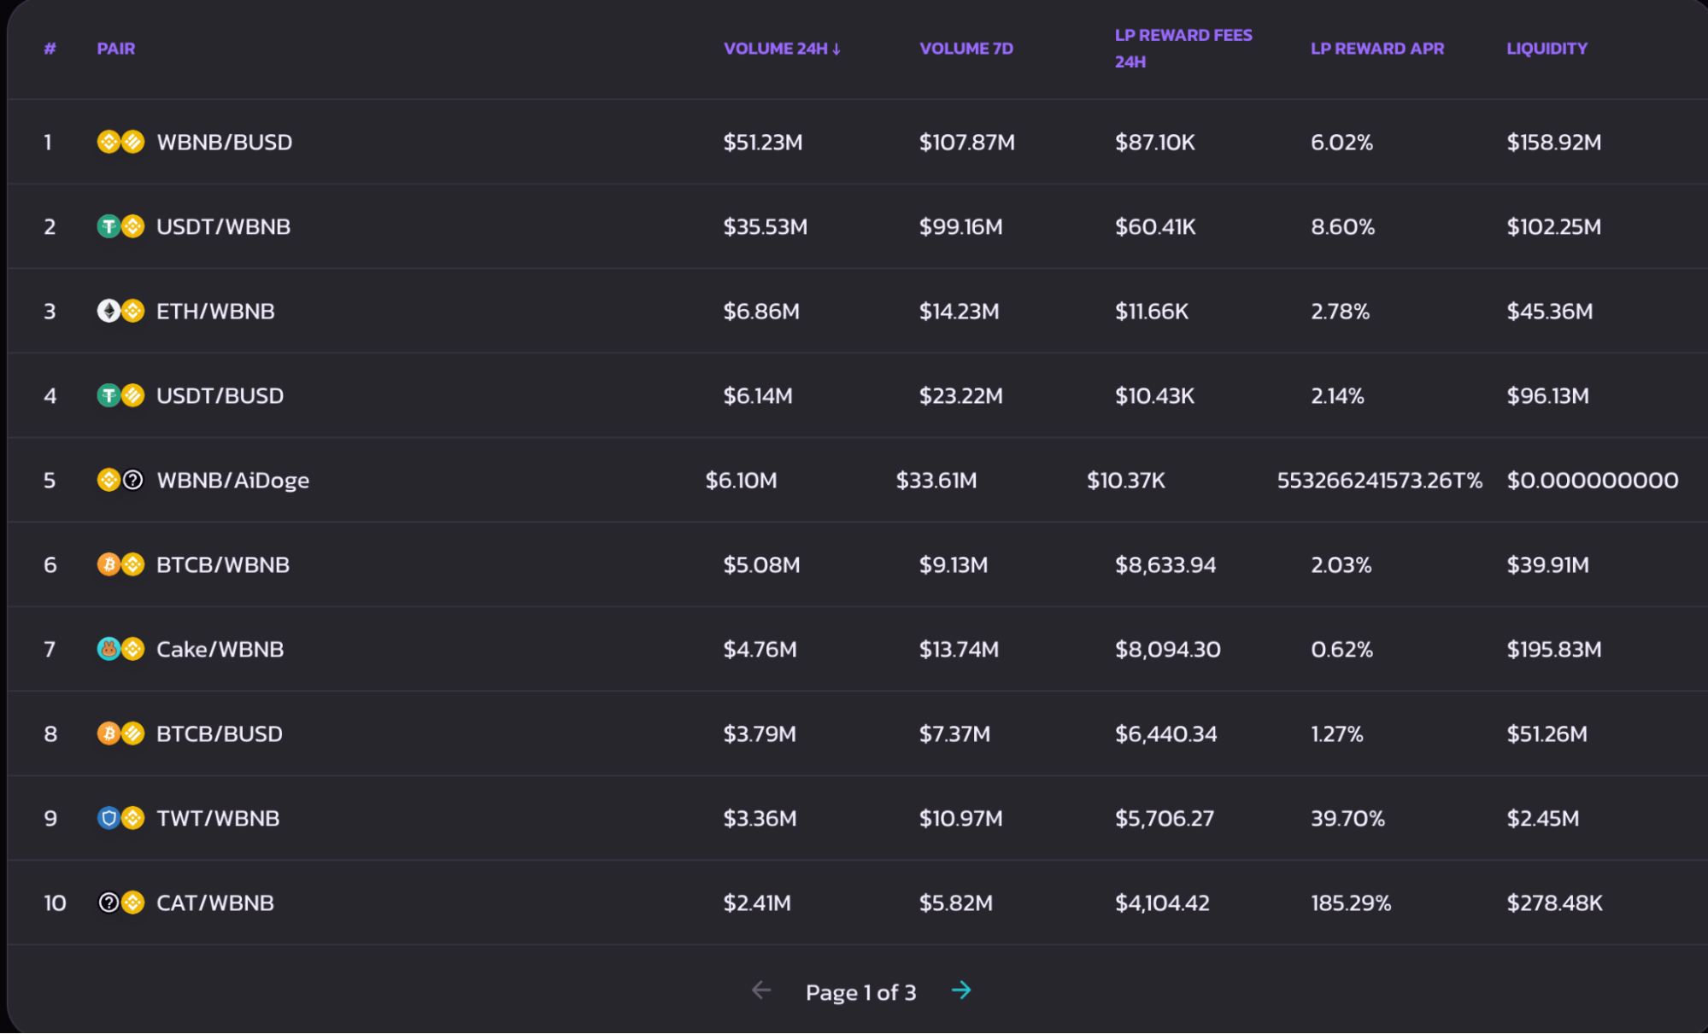Sort table by Volume 7D header
This screenshot has width=1708, height=1034.
tap(966, 49)
